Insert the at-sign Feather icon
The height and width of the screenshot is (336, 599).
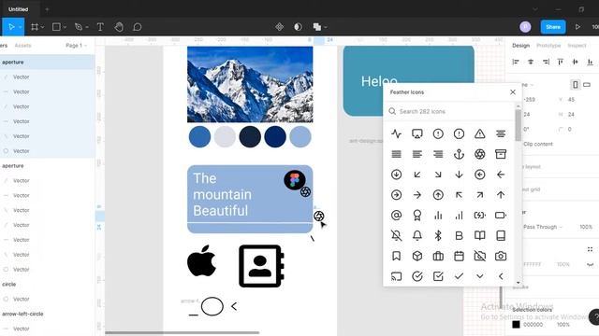coord(397,216)
